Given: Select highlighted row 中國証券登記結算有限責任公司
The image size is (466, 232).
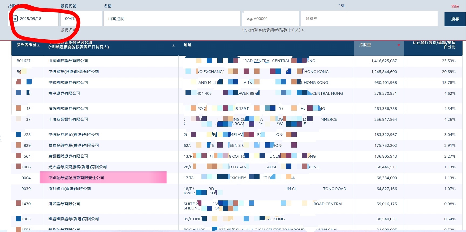Looking at the screenshot, I should pyautogui.click(x=76, y=178).
